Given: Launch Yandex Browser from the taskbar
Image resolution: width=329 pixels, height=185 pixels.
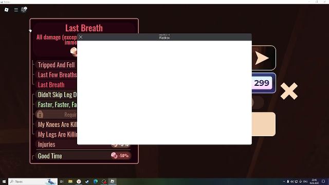Looking at the screenshot, I should 79,181.
